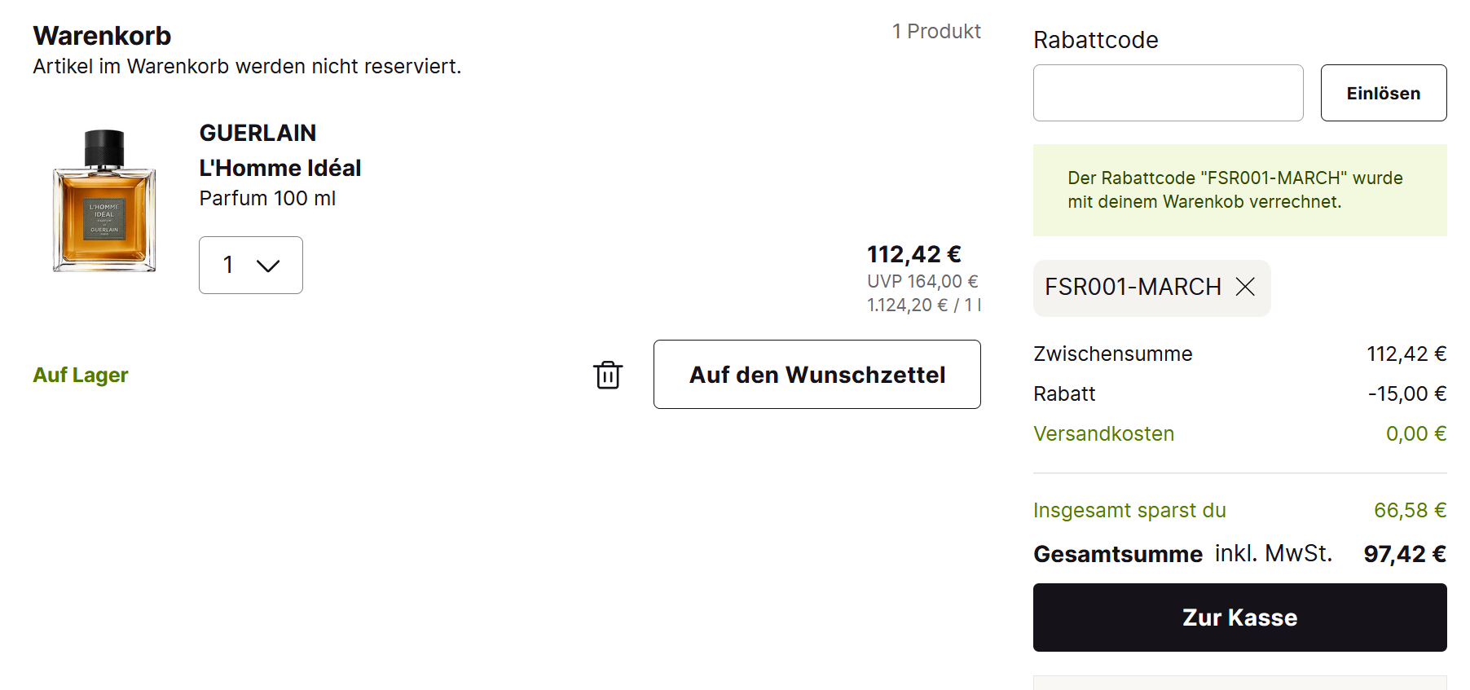
Task: Focus the Rabattcode input field
Action: point(1168,93)
